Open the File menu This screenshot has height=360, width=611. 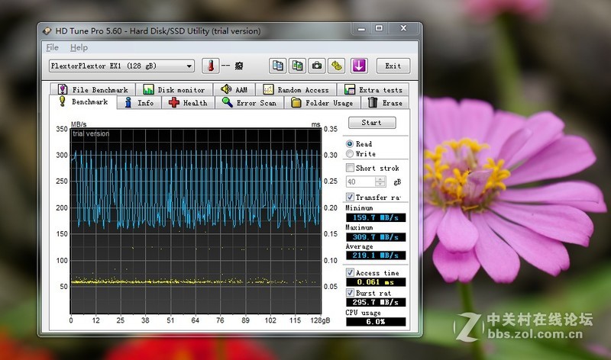52,47
